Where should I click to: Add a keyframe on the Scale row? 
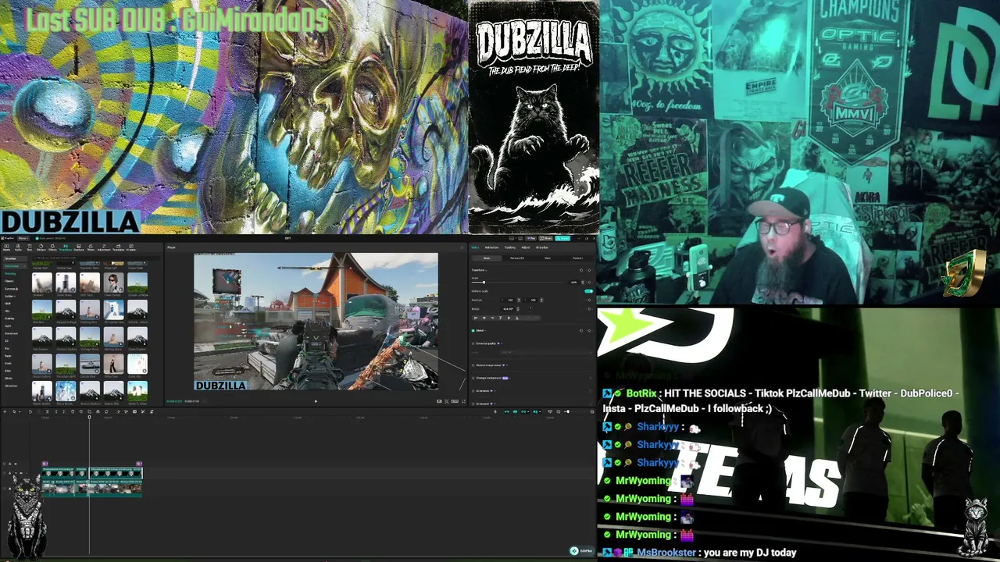[588, 282]
